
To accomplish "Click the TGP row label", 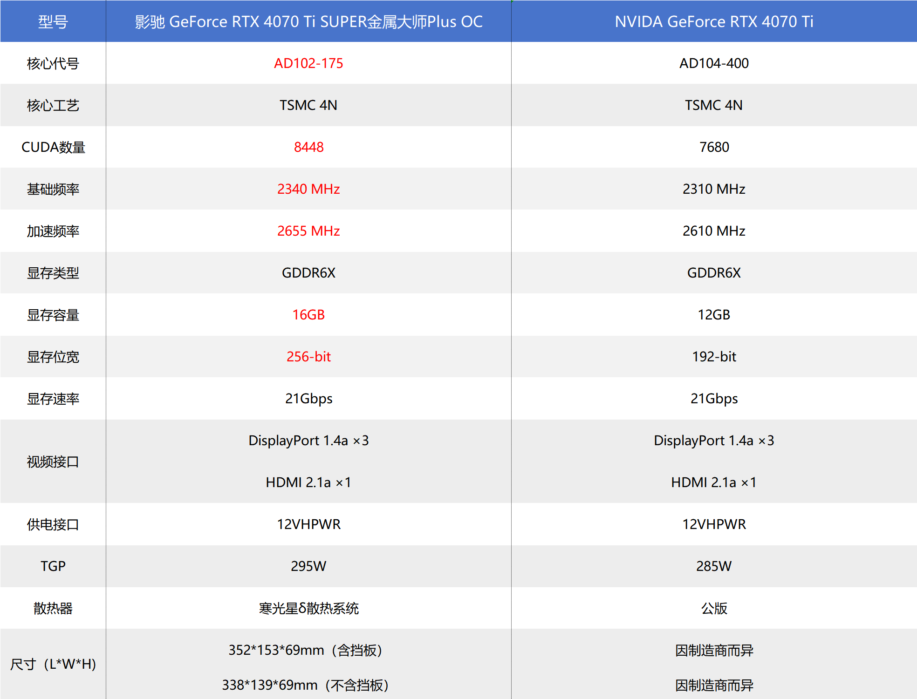I will [53, 566].
